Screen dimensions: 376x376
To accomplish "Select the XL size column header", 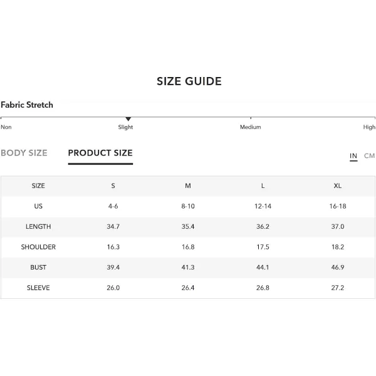I will [338, 186].
